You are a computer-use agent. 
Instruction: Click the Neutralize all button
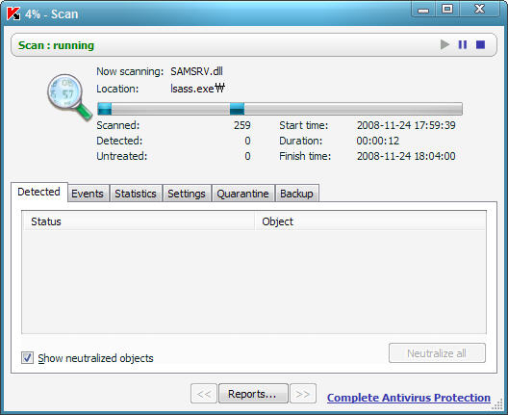437,353
